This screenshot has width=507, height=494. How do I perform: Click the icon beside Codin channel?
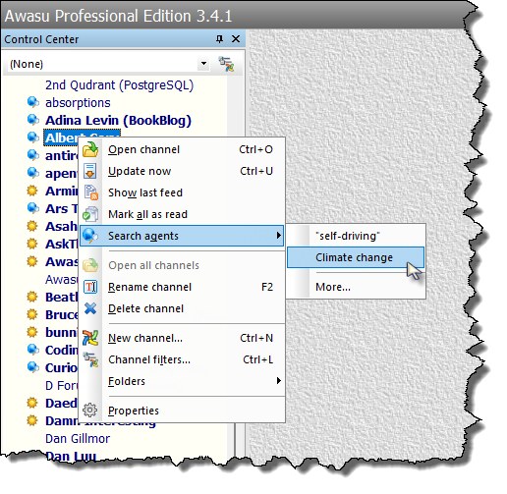pos(33,350)
